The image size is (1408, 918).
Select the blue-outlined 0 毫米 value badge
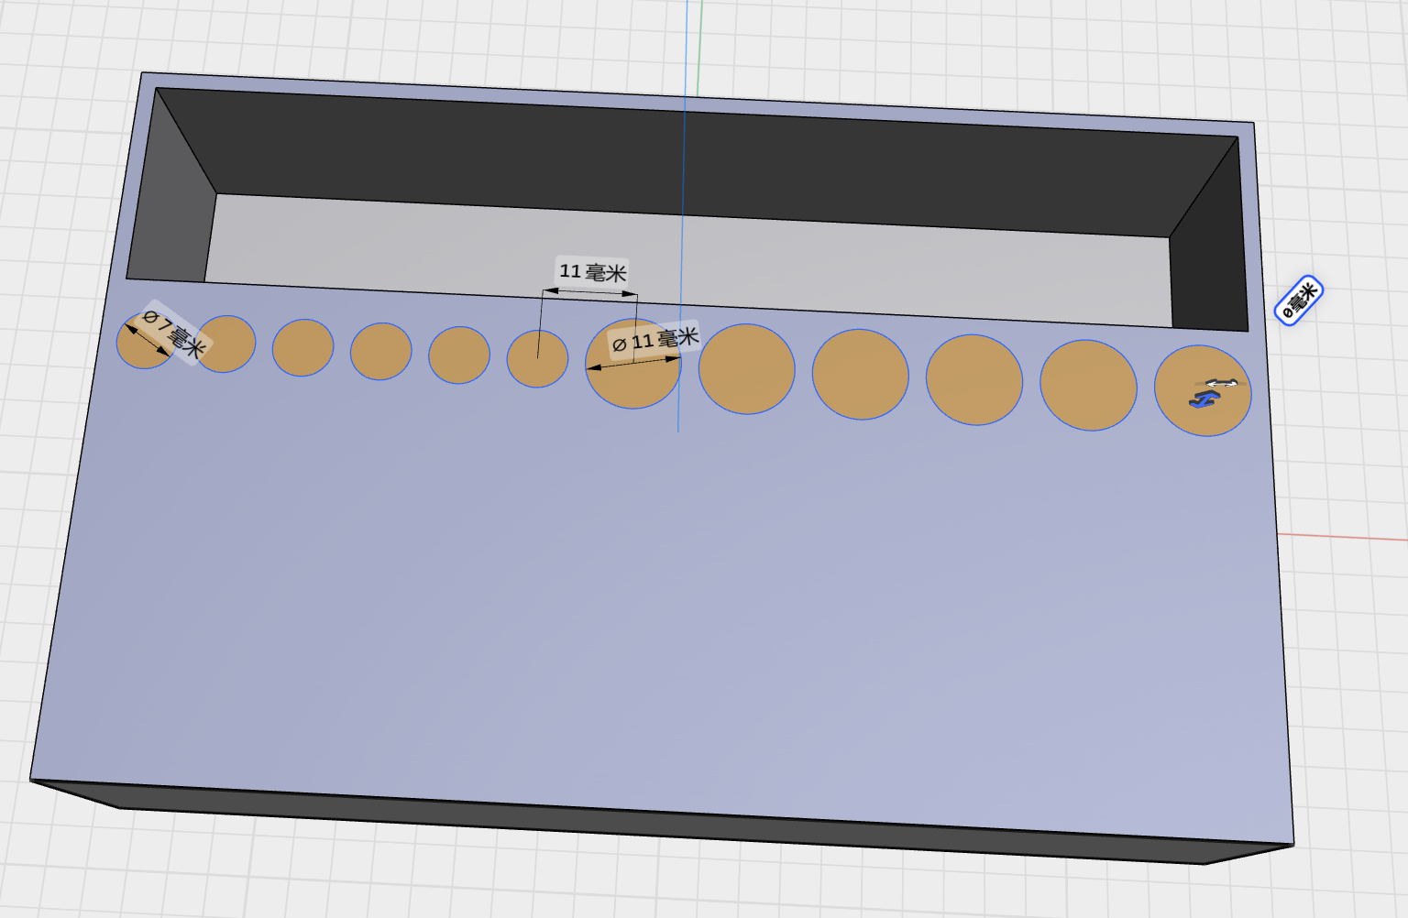[1299, 301]
